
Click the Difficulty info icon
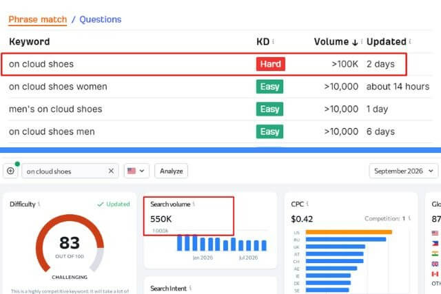pos(39,204)
